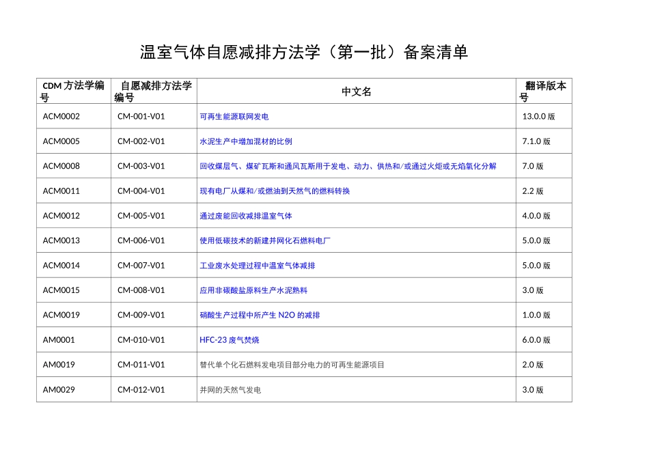
Task: Click the version 2.0 版
Action: [533, 365]
